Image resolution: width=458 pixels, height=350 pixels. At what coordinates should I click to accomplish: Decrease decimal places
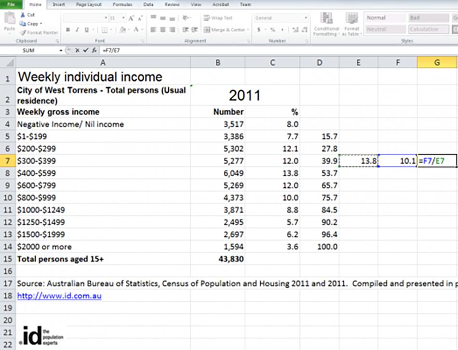305,30
